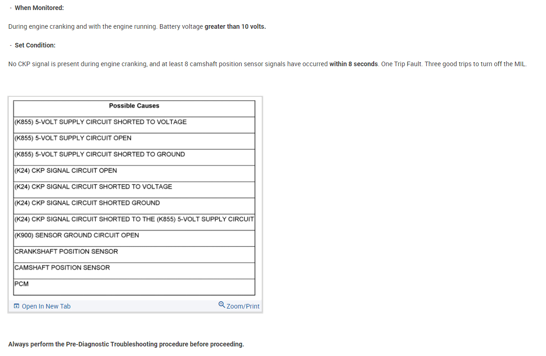Select the Crankshaft Position Sensor row
The image size is (546, 356).
click(66, 251)
